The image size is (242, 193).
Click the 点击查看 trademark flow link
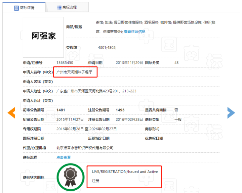click(64, 157)
